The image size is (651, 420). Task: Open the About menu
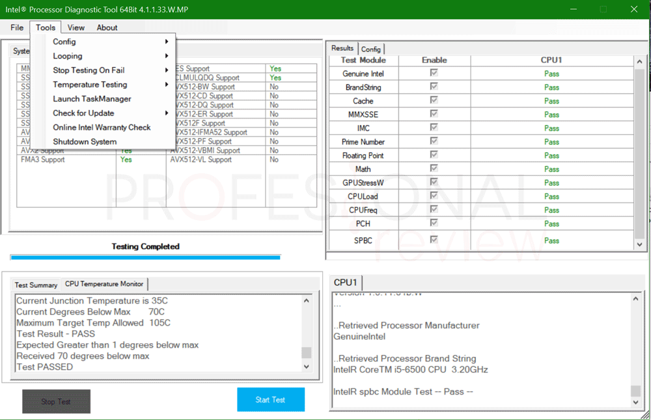click(x=107, y=27)
